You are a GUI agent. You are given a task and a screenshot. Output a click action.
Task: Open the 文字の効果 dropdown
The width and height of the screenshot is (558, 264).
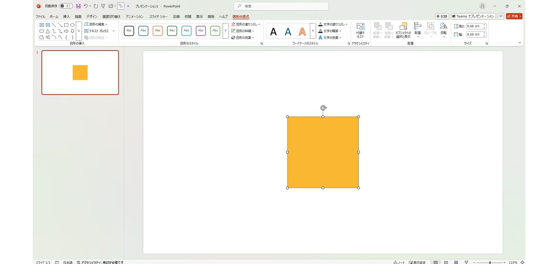[330, 38]
